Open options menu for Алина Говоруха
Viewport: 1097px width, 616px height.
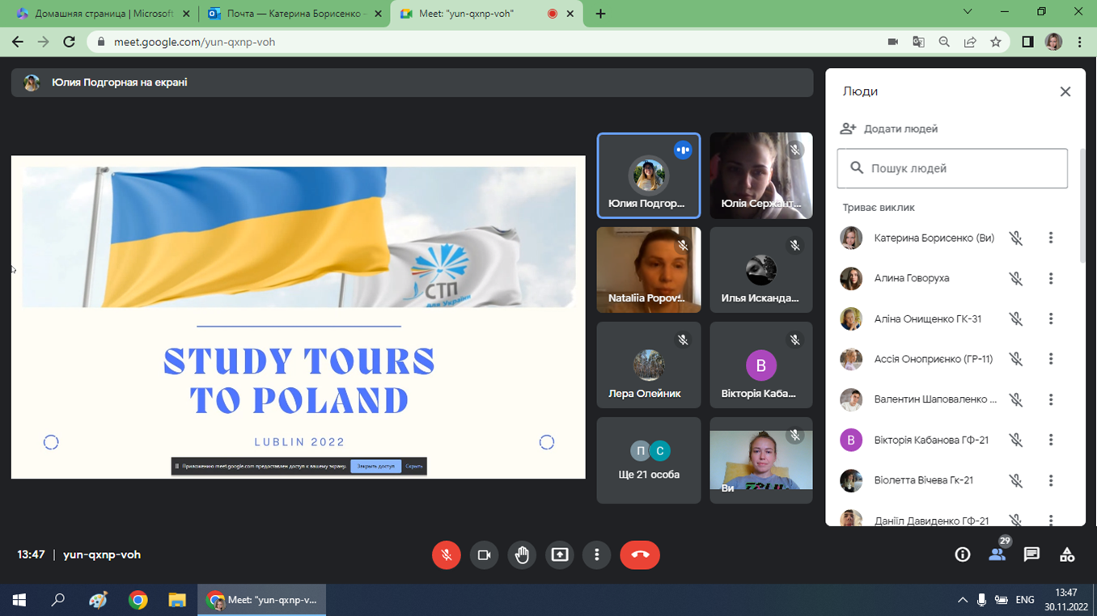1051,278
